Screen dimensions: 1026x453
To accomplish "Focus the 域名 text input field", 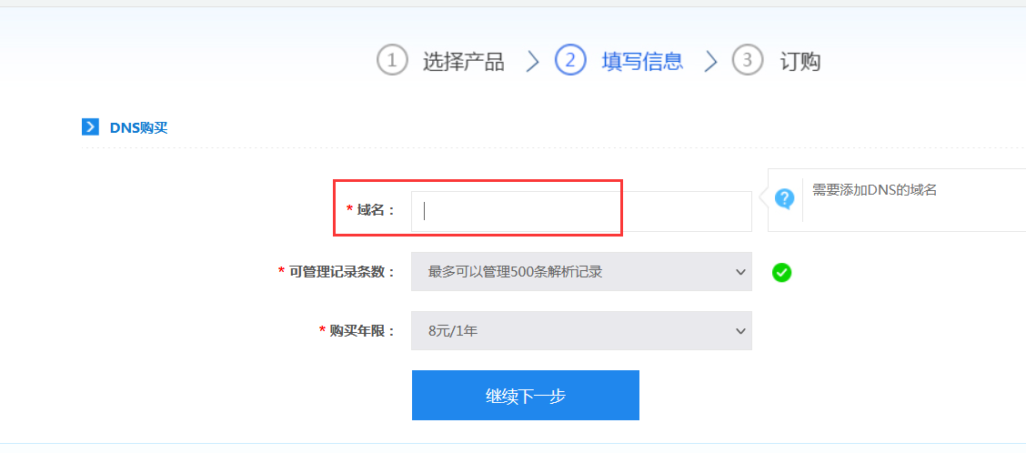I will [x=581, y=211].
